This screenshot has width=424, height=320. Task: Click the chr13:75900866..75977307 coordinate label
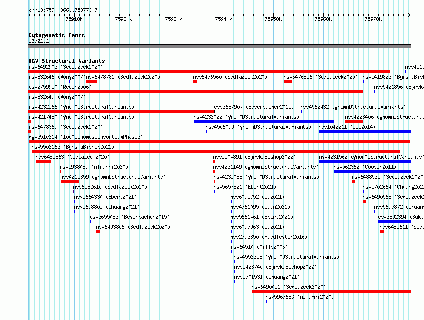[63, 10]
